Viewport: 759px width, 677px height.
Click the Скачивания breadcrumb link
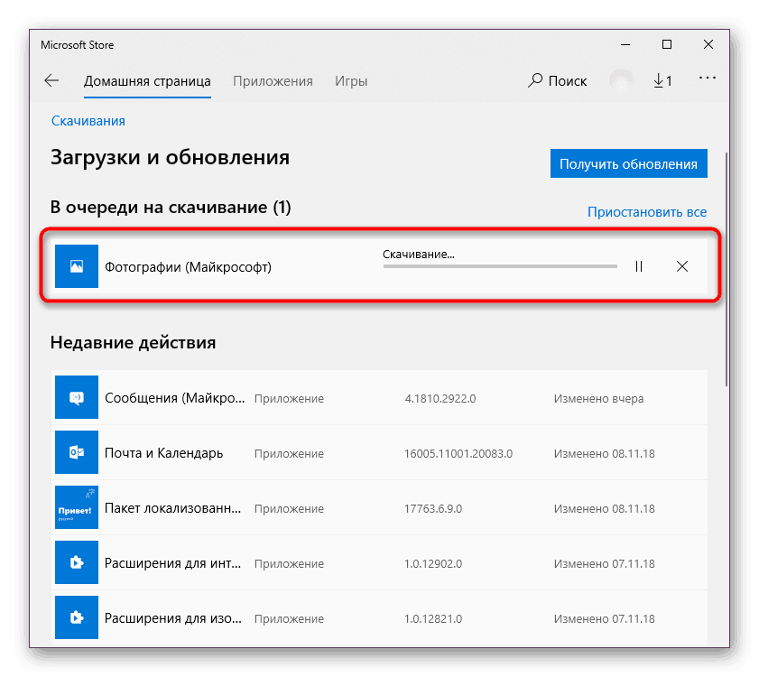pyautogui.click(x=88, y=121)
